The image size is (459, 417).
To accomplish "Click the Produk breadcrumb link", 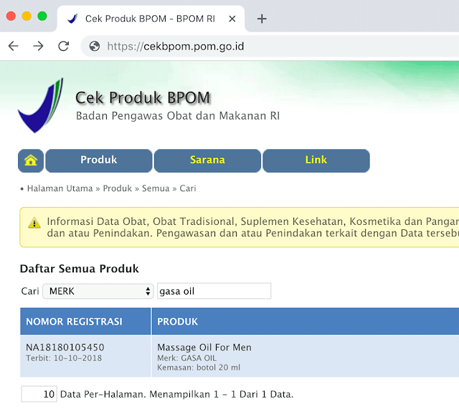I will tap(118, 188).
